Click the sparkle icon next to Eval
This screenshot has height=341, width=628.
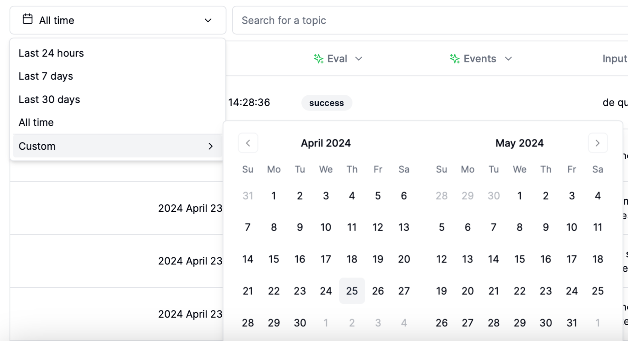pos(318,59)
